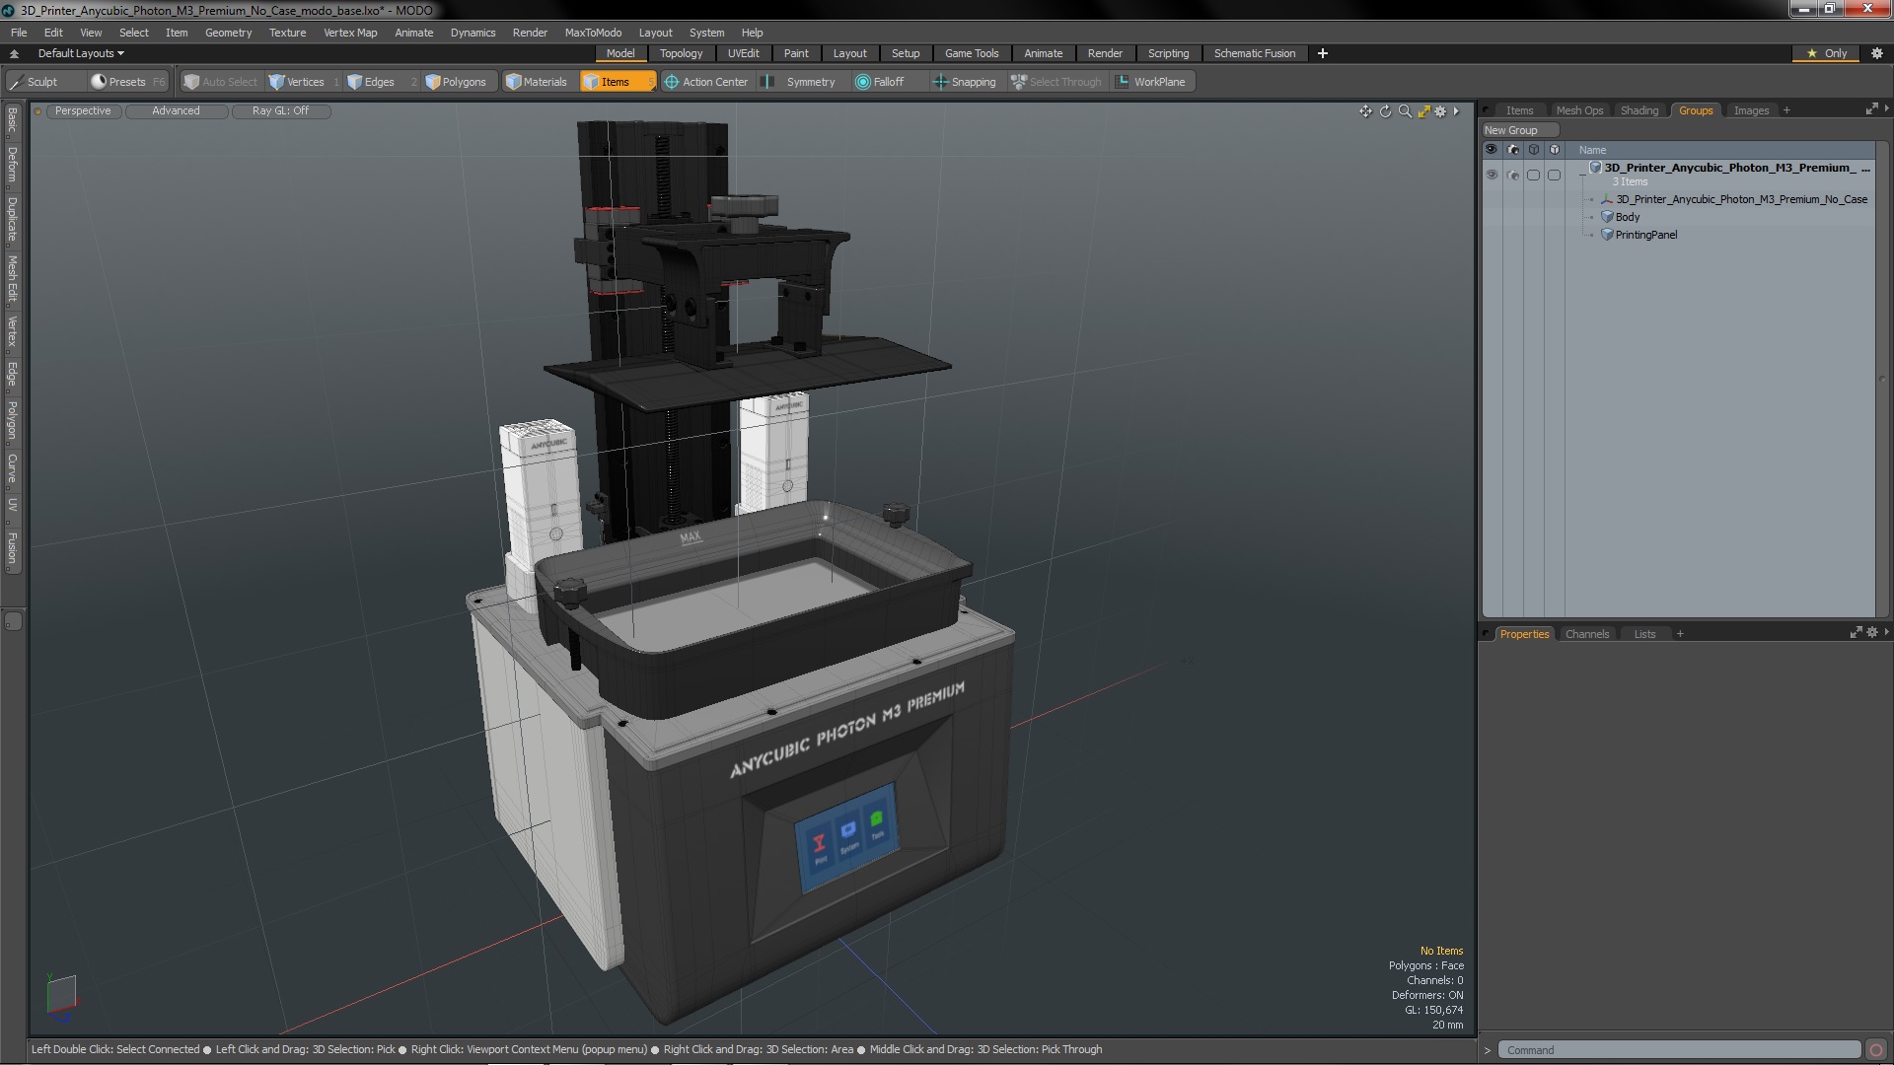Click the viewport pan (move) icon

(x=1365, y=111)
